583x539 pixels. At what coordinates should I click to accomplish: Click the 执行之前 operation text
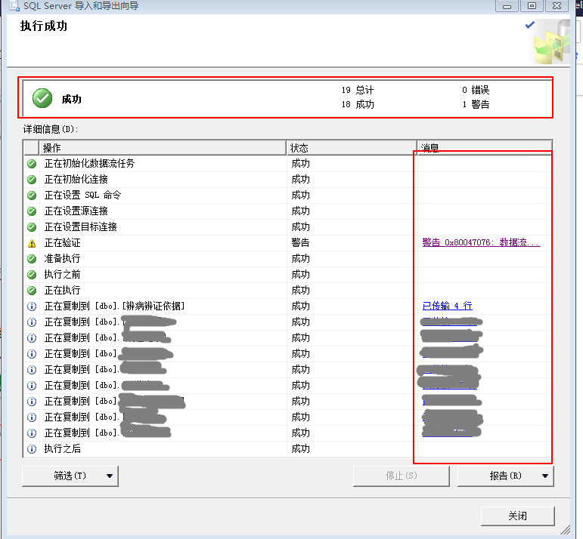pos(63,274)
